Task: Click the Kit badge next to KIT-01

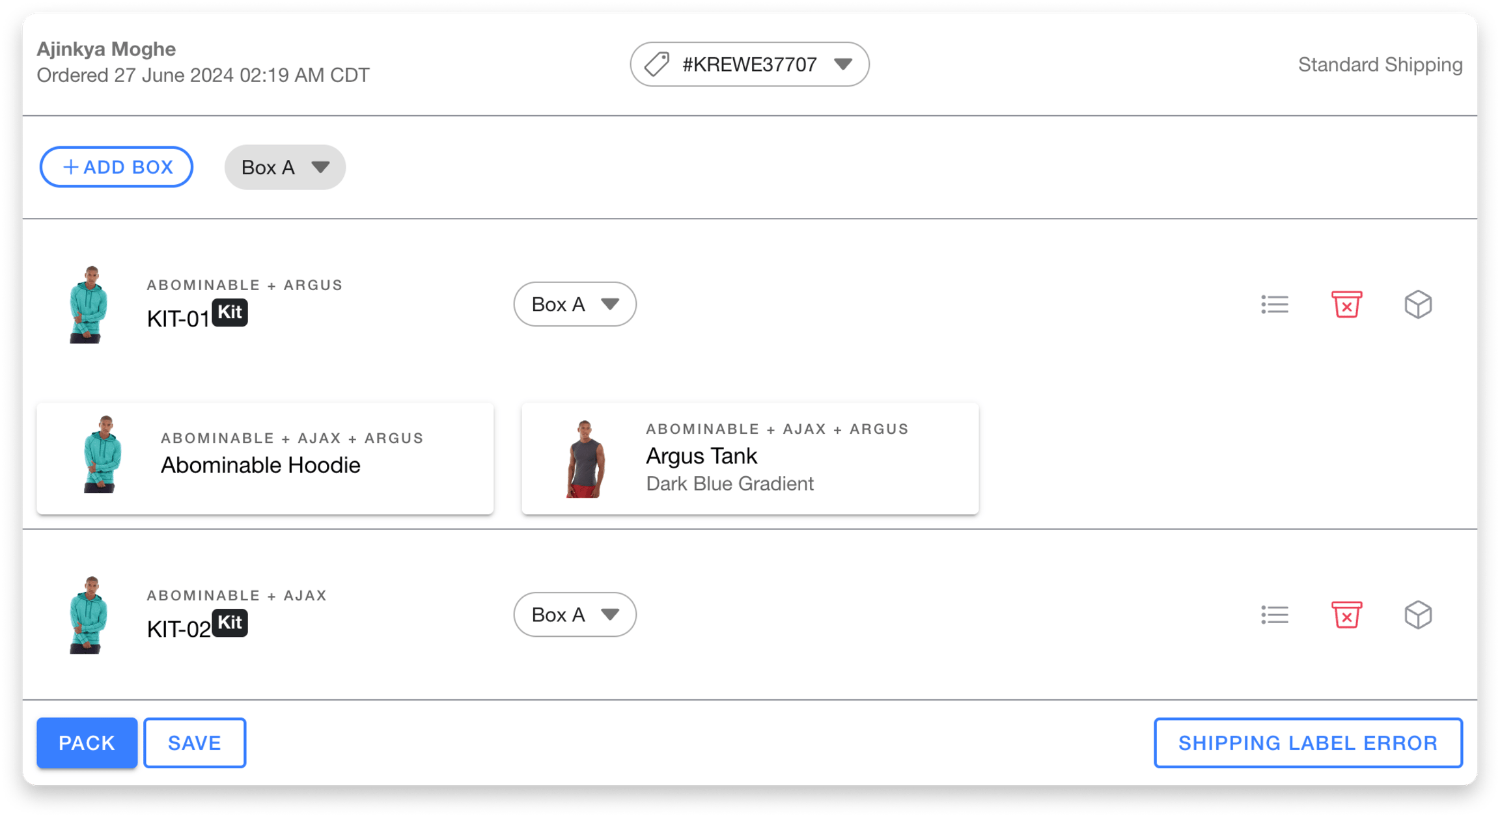Action: point(230,312)
